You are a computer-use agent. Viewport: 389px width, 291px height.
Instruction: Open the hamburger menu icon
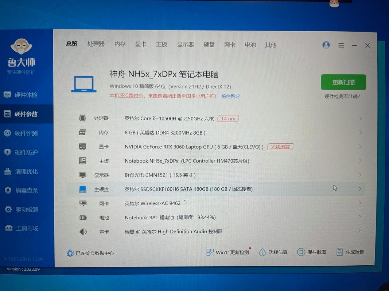341,45
